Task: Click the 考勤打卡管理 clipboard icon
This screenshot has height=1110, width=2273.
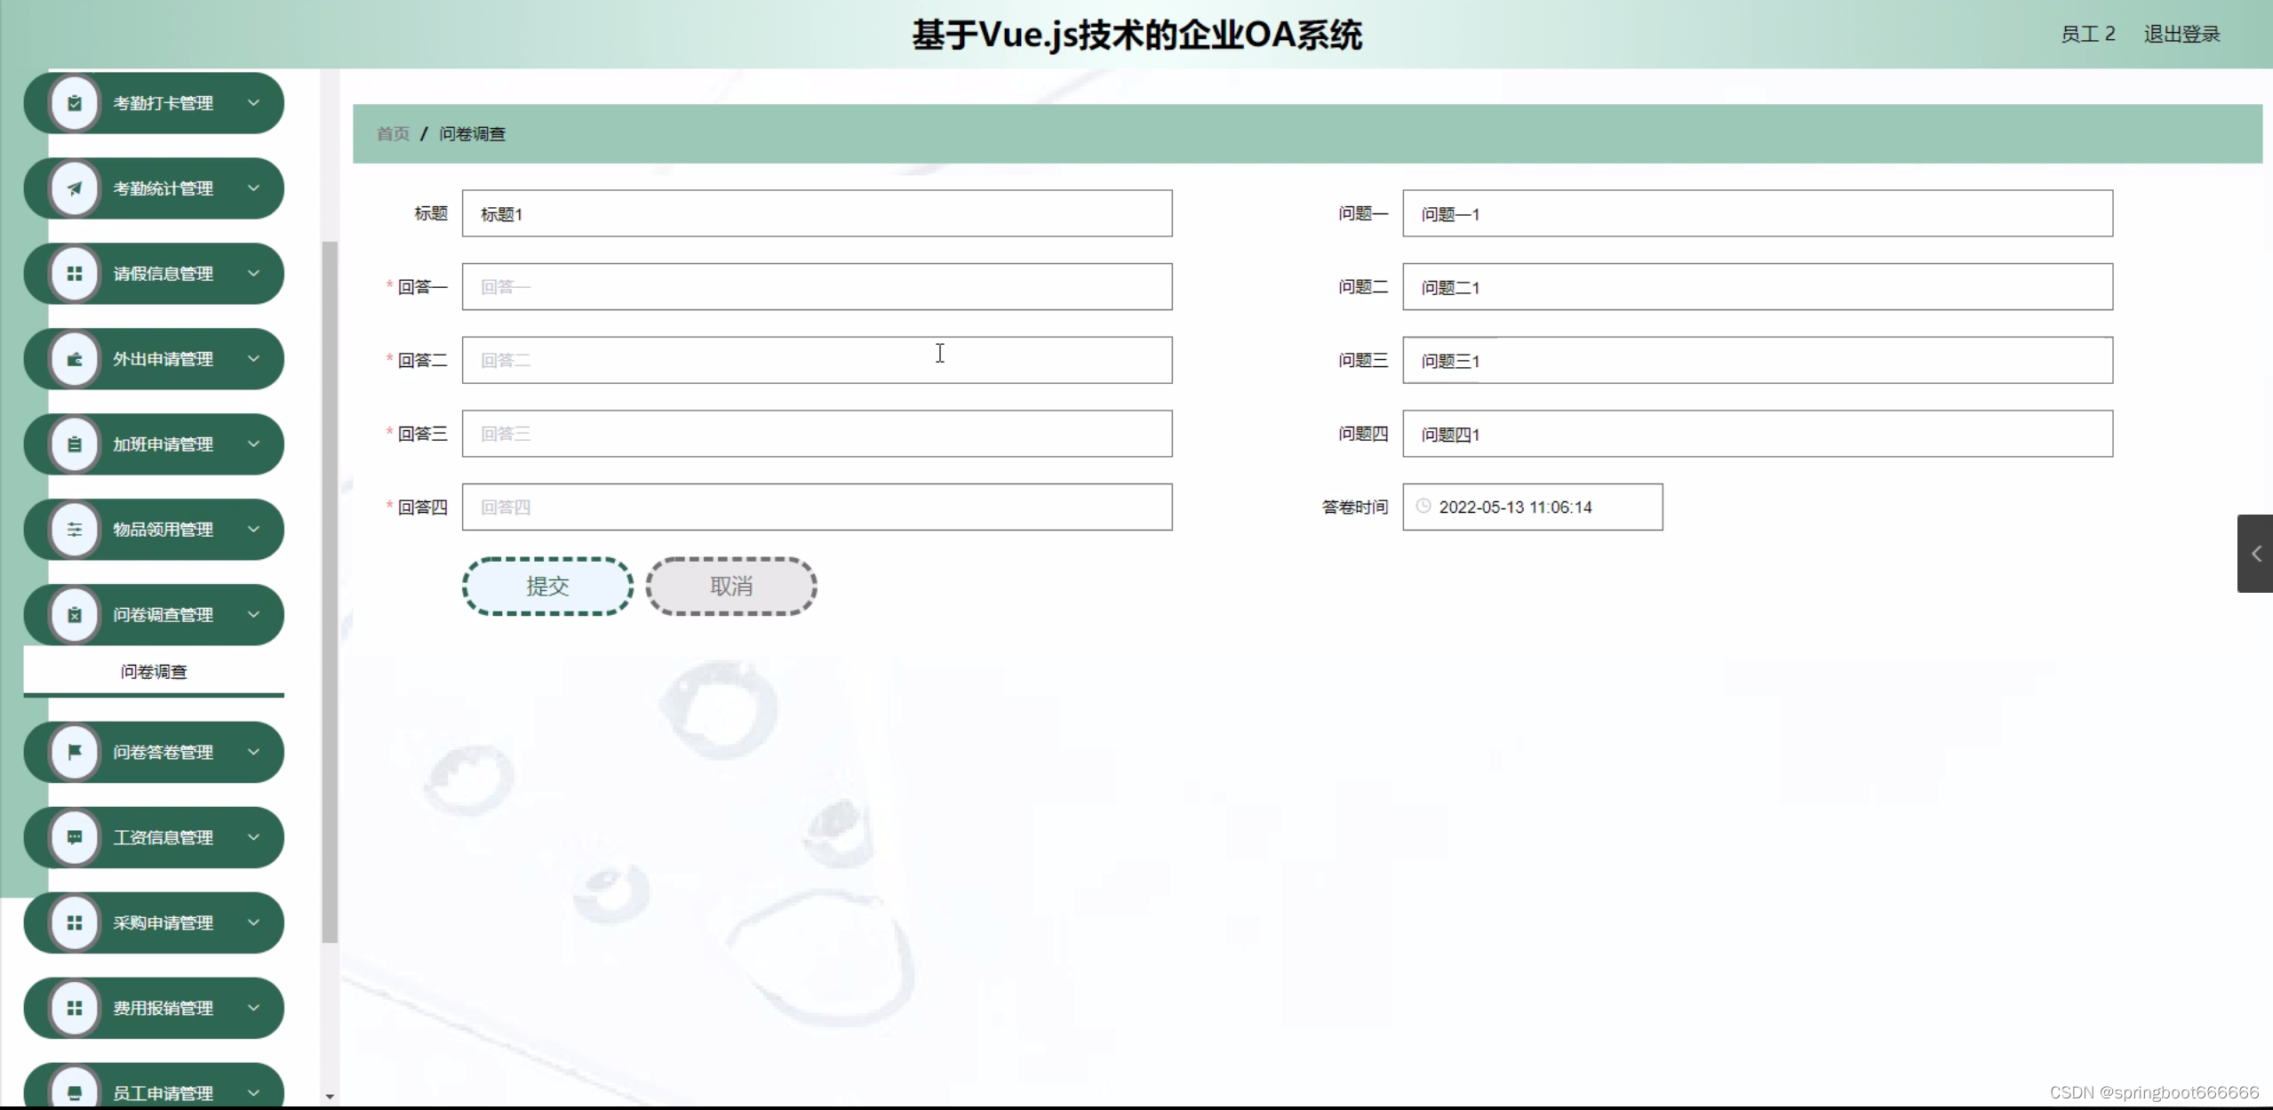Action: 75,103
